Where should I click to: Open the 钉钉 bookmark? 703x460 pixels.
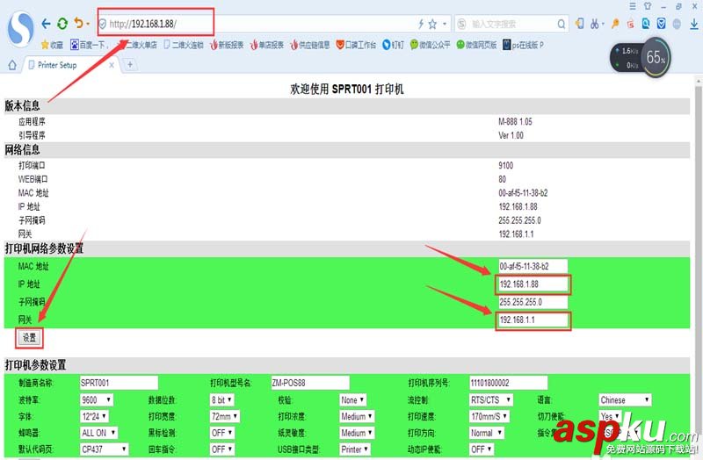(x=393, y=45)
